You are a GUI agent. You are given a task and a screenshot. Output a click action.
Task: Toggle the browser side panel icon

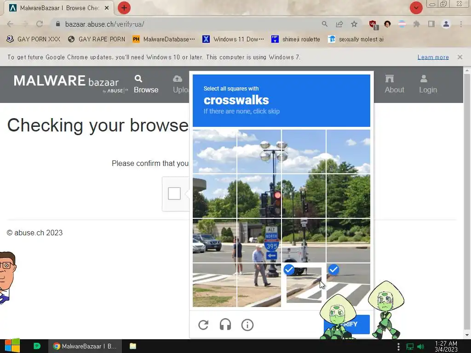click(x=431, y=24)
